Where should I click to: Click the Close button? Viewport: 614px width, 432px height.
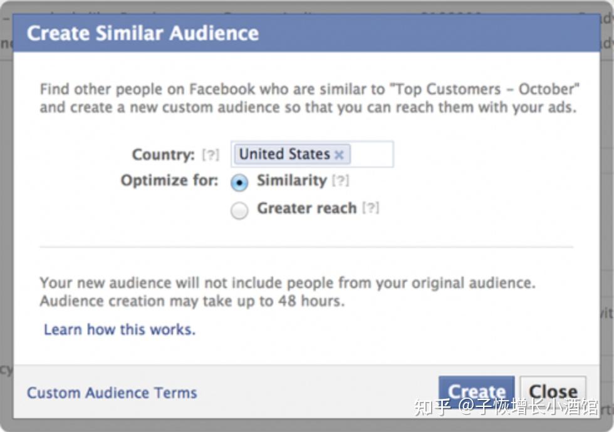tap(553, 392)
